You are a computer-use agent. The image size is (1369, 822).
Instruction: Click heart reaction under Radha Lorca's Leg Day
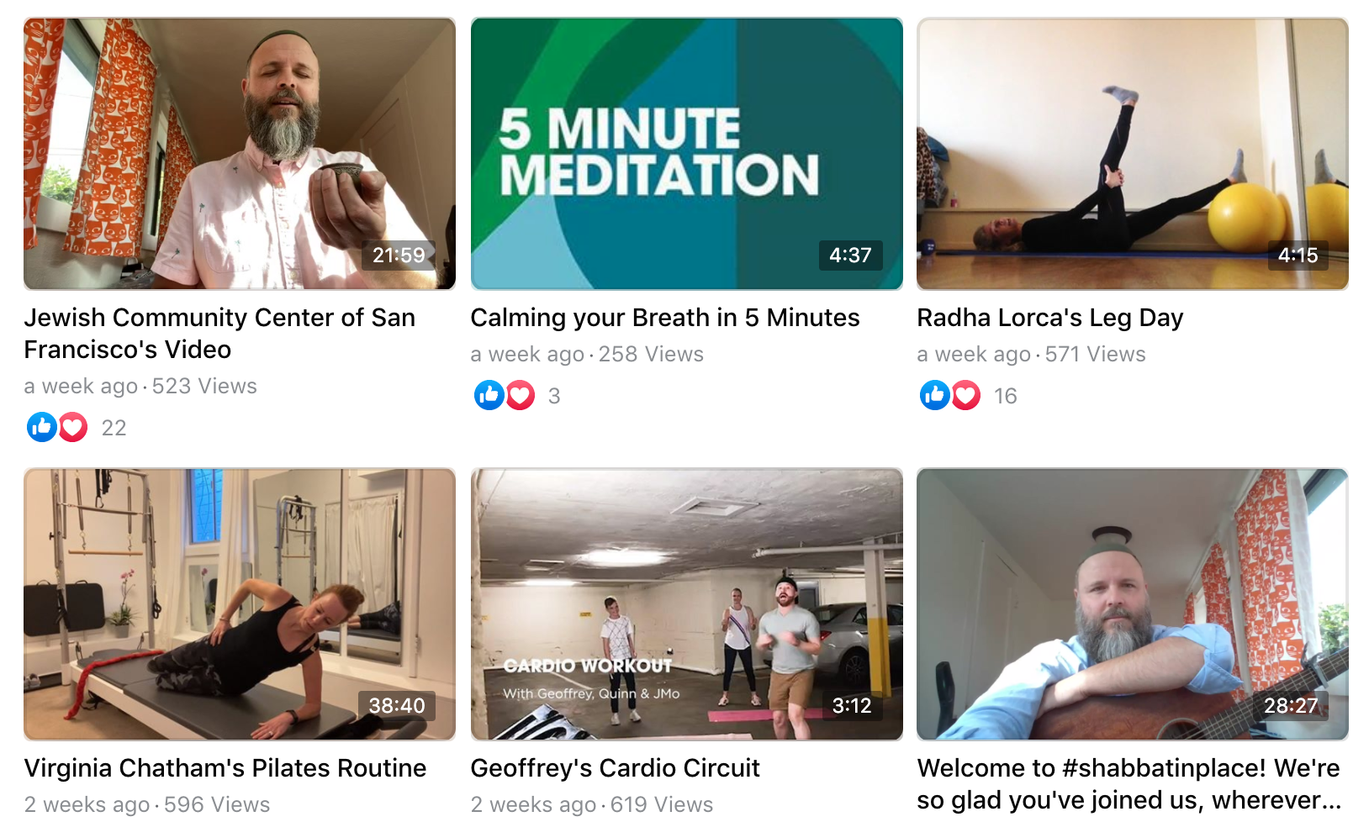966,395
